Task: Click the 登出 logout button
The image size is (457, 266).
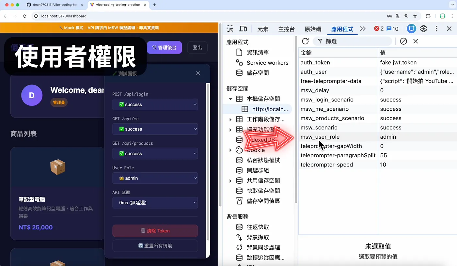Action: (x=197, y=48)
